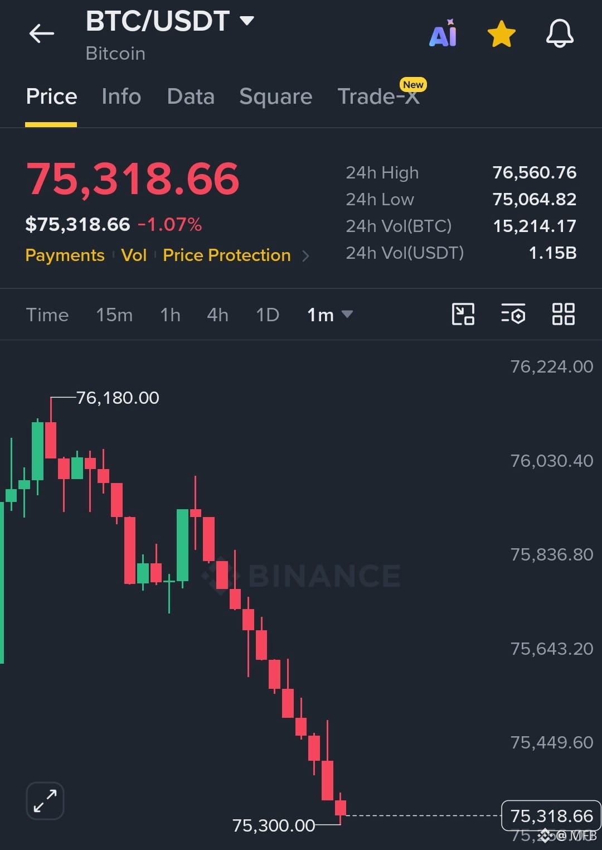This screenshot has height=850, width=602.
Task: Toggle the yellow favorite star
Action: 501,34
